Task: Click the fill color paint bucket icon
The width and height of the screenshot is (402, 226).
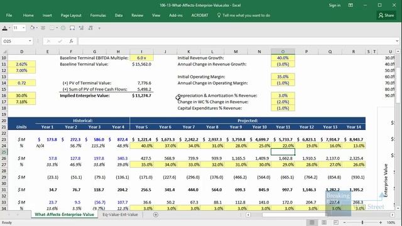Action: tap(32, 28)
